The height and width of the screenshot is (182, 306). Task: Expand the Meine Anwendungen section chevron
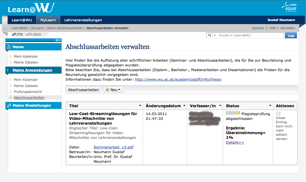(8, 70)
